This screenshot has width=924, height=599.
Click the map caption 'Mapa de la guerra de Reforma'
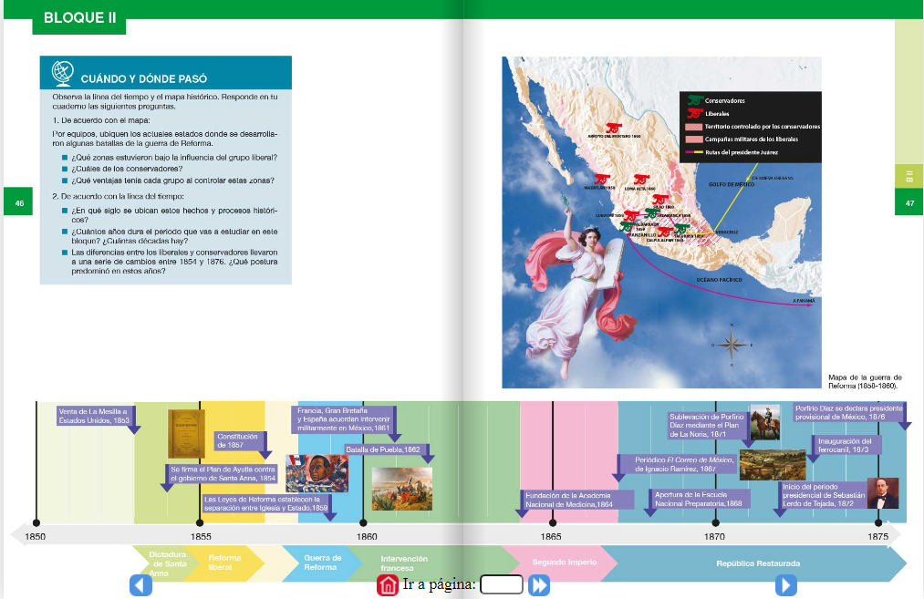click(x=865, y=382)
